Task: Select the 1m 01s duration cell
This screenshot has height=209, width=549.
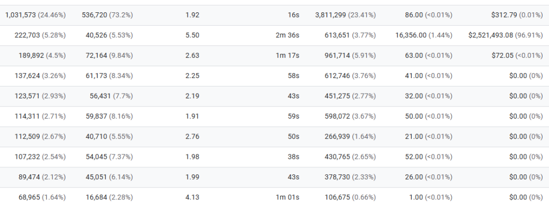Action: pos(287,197)
